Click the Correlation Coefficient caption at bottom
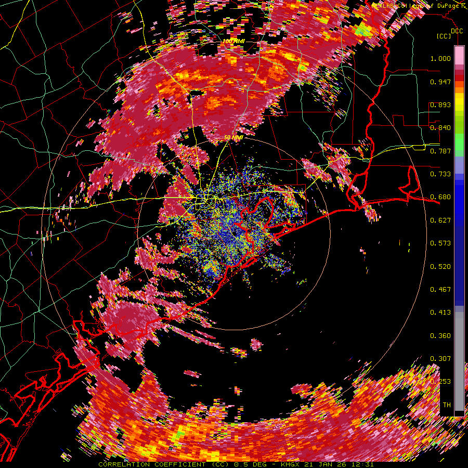The width and height of the screenshot is (468, 468). coord(236,465)
